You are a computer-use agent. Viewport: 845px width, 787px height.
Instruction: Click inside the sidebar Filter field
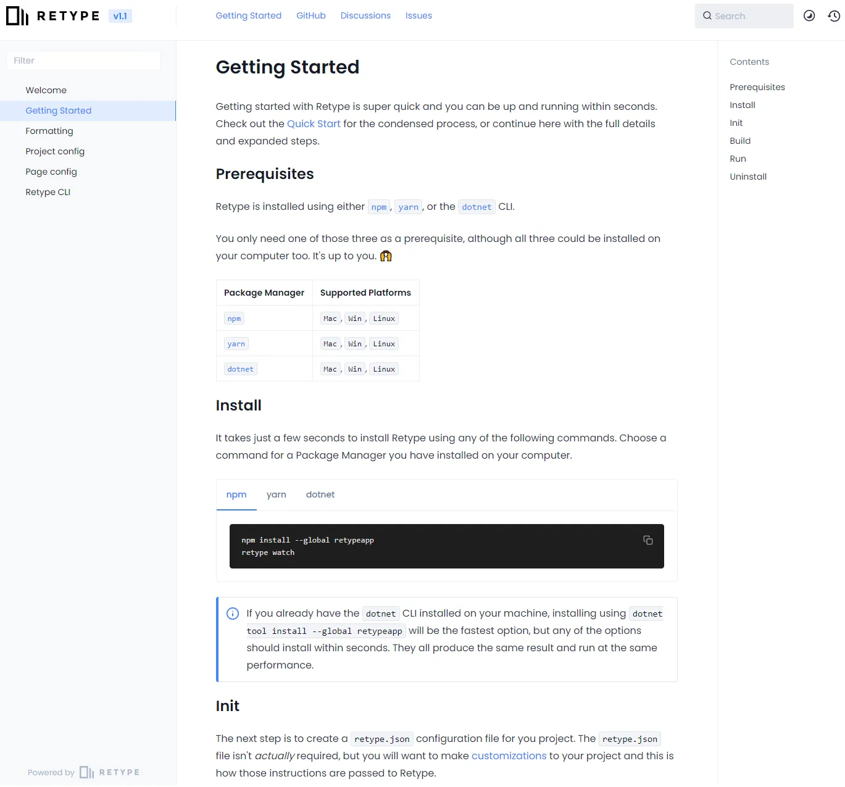83,60
